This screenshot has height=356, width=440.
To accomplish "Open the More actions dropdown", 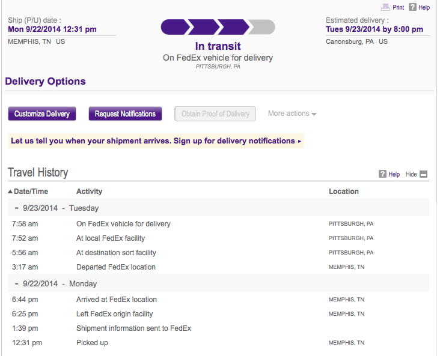I will 292,113.
